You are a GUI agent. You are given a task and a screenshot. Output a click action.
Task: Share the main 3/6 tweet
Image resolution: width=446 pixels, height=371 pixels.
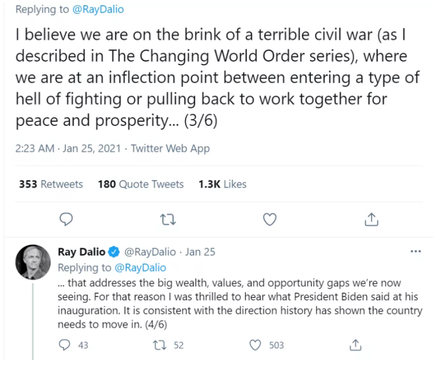coord(372,219)
